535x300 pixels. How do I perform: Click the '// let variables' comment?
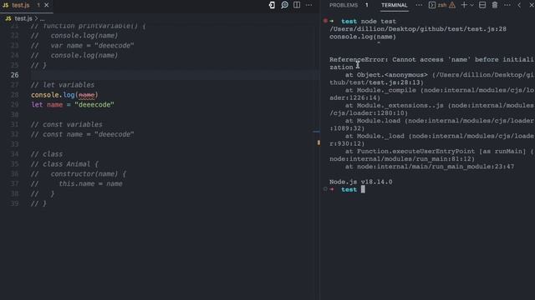tap(63, 85)
